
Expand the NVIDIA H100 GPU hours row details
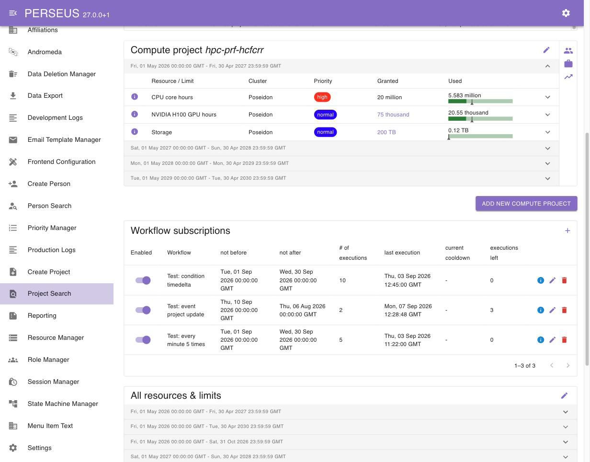point(547,115)
